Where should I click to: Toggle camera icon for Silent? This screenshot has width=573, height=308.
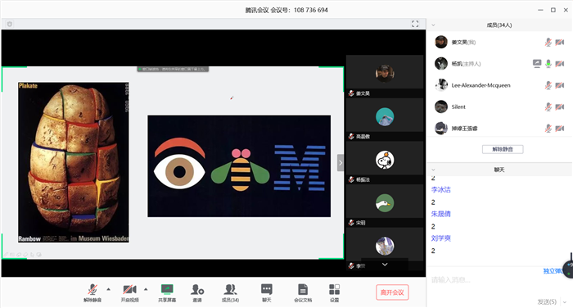(x=559, y=106)
